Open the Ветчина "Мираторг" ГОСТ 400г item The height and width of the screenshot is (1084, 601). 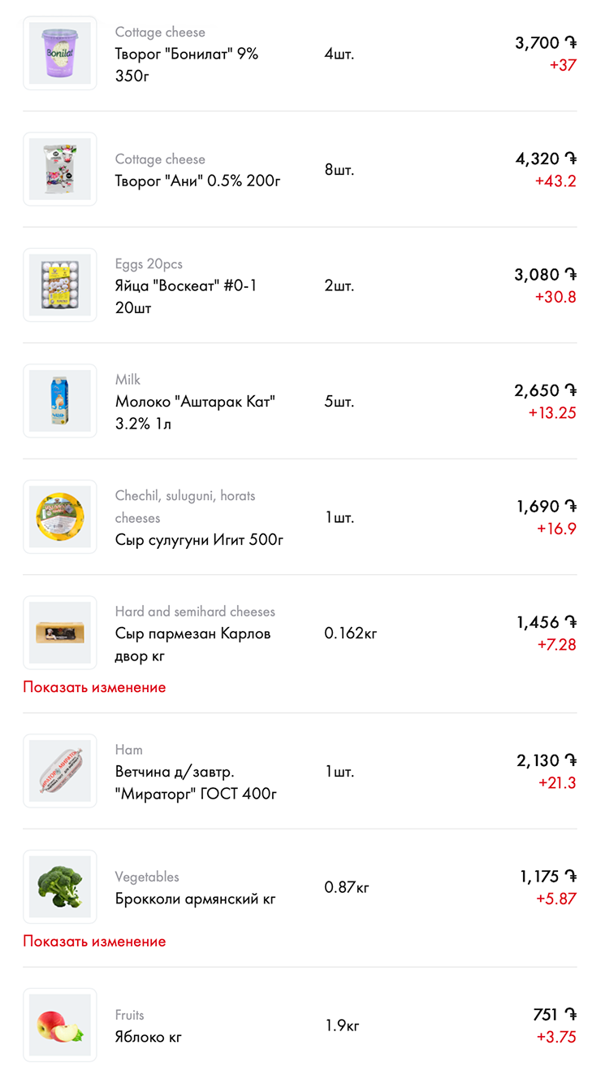tap(196, 782)
